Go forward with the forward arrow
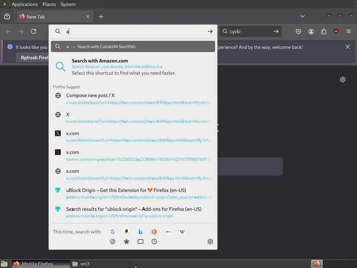The image size is (357, 268). pyautogui.click(x=21, y=31)
